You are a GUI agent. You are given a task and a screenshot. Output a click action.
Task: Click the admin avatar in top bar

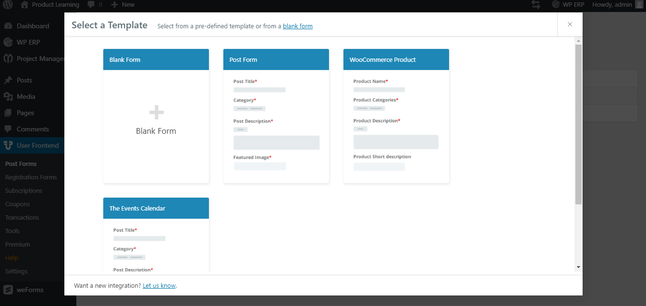click(639, 5)
